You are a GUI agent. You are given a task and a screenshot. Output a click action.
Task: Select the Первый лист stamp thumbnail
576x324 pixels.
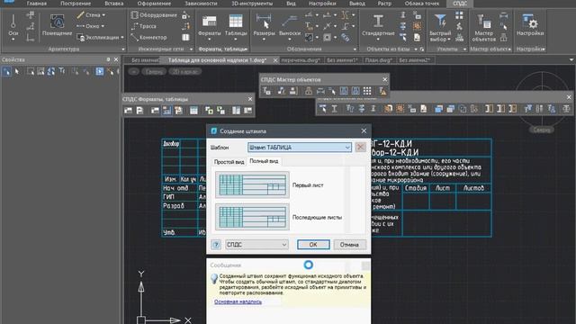coord(252,184)
